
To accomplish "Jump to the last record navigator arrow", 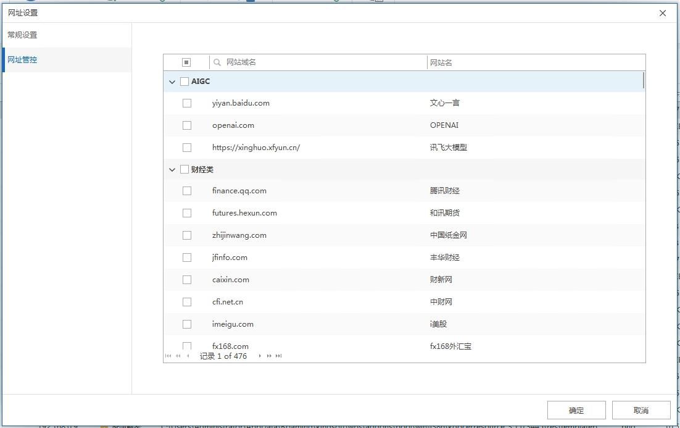I will click(x=278, y=356).
